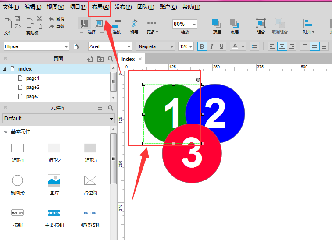Screen dimensions: 332x240
Task: Open the 账户(C) menu
Action: click(168, 7)
